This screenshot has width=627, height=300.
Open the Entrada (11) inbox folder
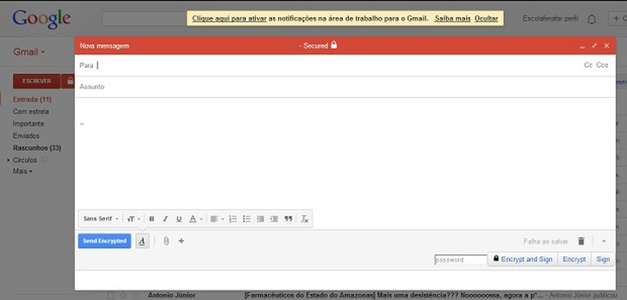(32, 99)
